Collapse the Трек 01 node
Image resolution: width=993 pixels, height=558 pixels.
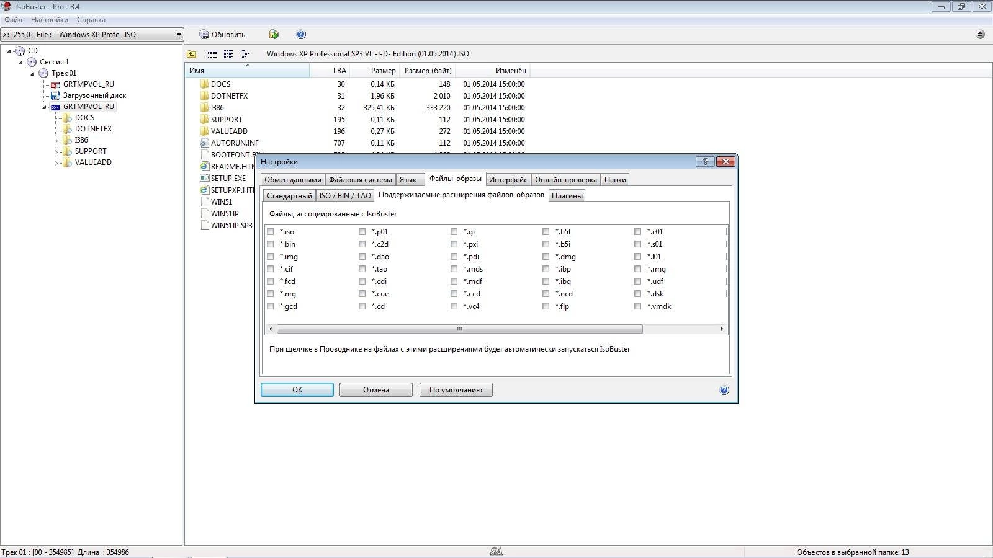pos(32,73)
